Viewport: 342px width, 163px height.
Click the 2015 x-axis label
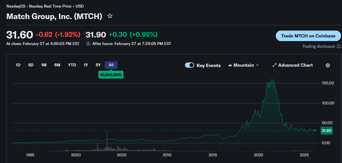click(x=213, y=155)
